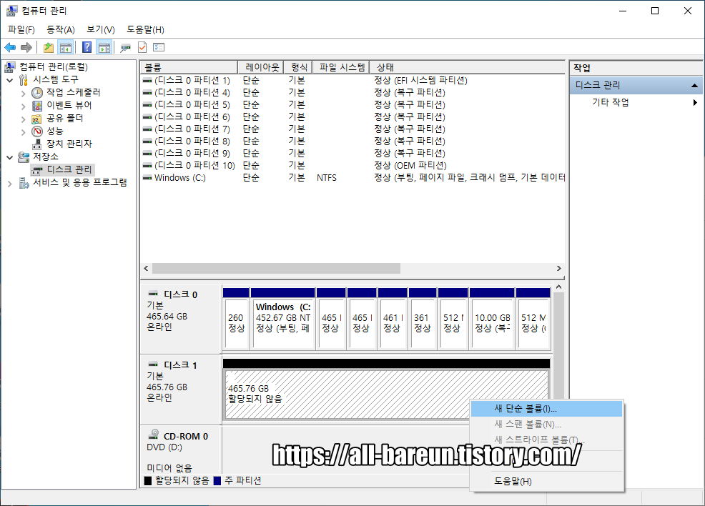This screenshot has height=506, width=705.
Task: Click the Up one level folder icon
Action: pos(48,47)
